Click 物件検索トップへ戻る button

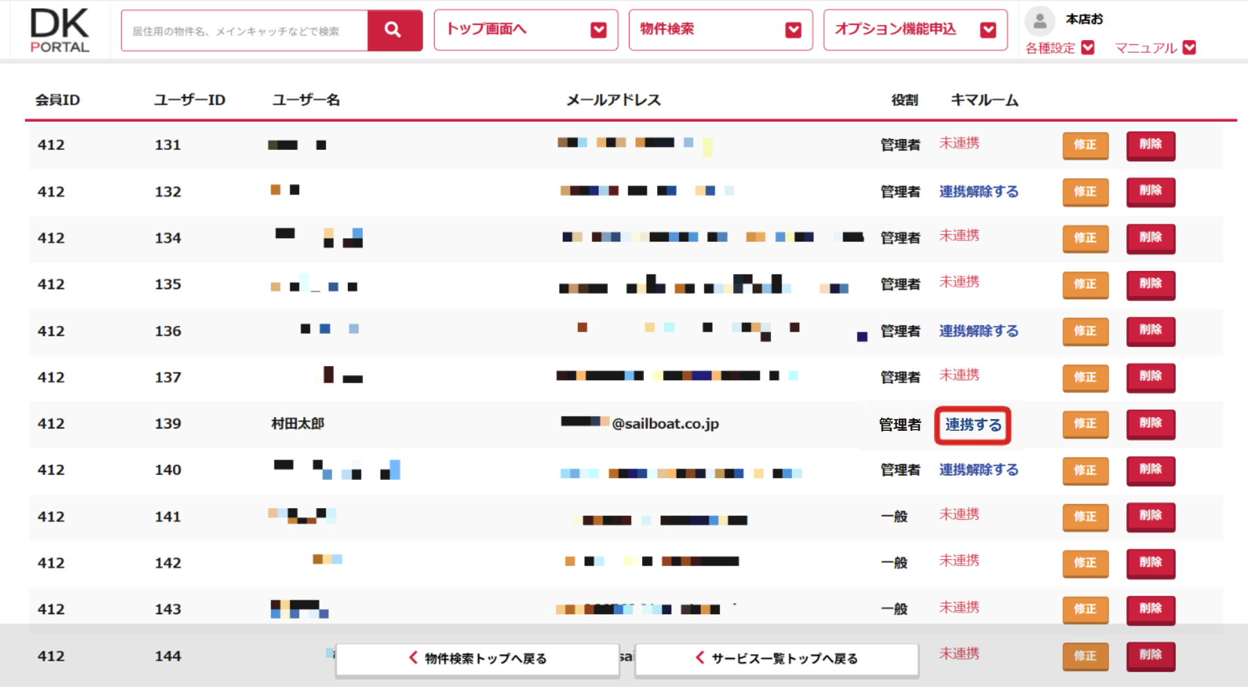(478, 659)
